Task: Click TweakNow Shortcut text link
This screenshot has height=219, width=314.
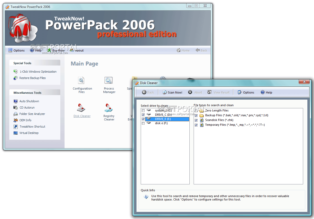Action: 32,127
